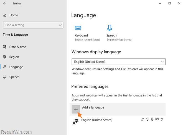Click the Add a language label

(x=93, y=107)
